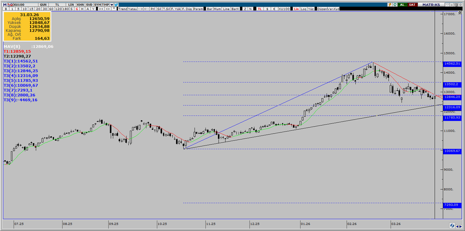
Task: Click the N toolbar button
Action: 250,9
